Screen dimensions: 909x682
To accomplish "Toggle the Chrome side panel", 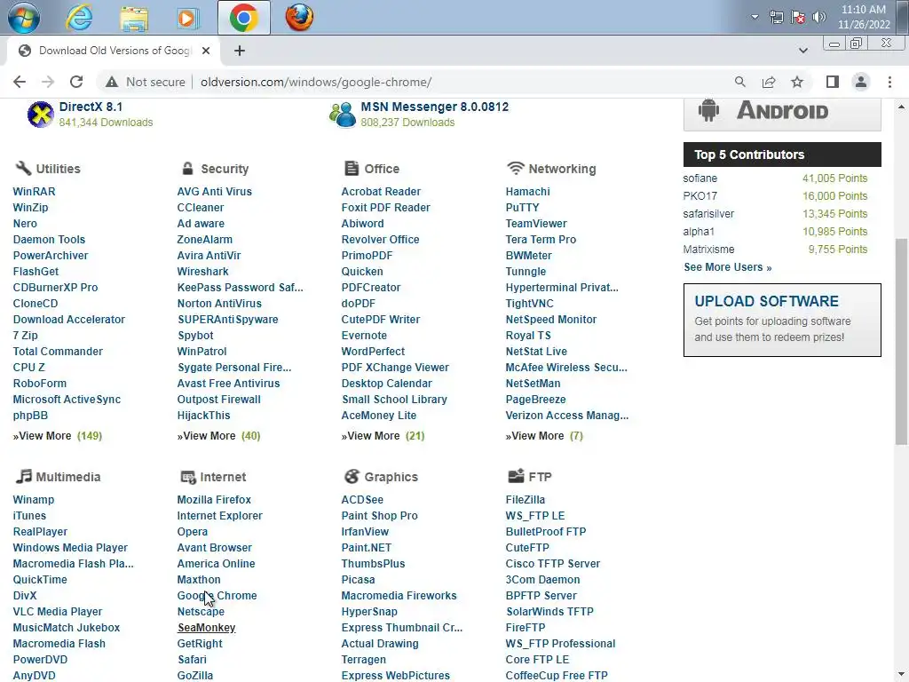I will 833,82.
